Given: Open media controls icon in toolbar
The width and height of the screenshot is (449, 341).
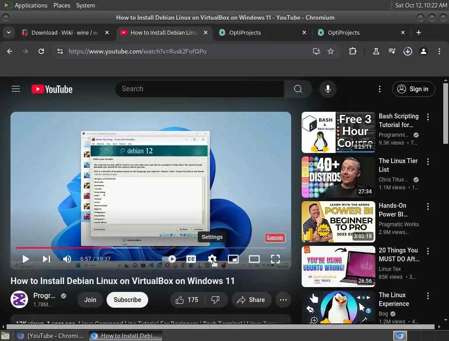Looking at the screenshot, I should pyautogui.click(x=392, y=51).
